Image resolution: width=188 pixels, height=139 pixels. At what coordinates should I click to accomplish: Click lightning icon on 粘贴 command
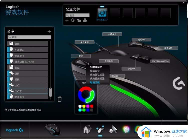pos(11,67)
